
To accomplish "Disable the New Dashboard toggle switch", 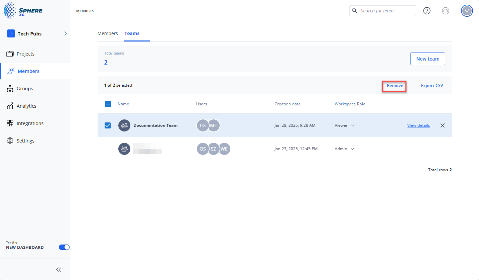I will 64,247.
